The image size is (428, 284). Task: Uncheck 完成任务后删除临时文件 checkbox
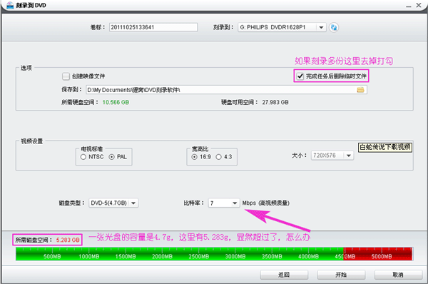click(x=300, y=76)
